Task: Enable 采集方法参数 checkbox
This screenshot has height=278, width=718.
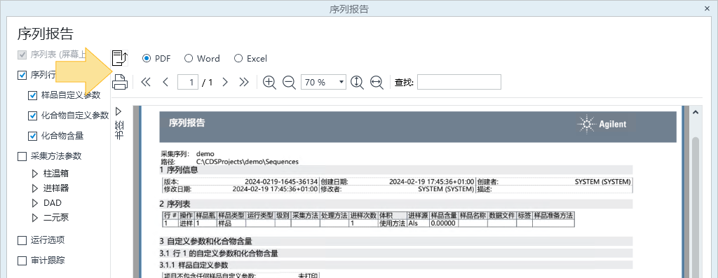Action: point(22,156)
